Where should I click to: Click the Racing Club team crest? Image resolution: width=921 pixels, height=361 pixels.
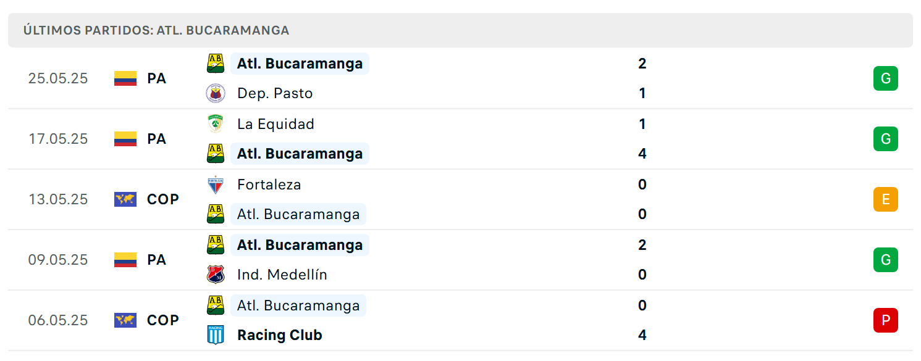(x=216, y=335)
